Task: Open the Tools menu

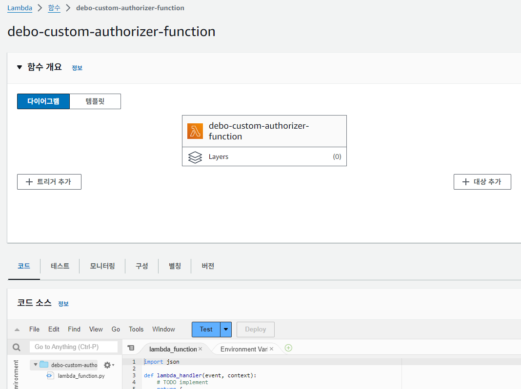Action: pos(136,329)
